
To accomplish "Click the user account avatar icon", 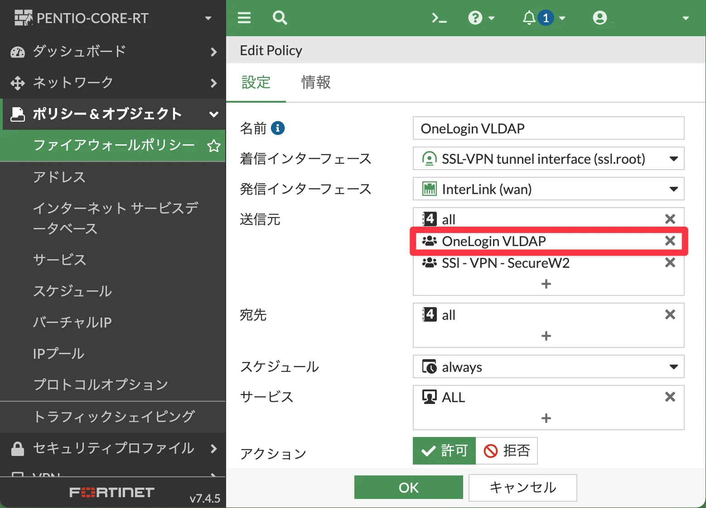I will [x=600, y=18].
